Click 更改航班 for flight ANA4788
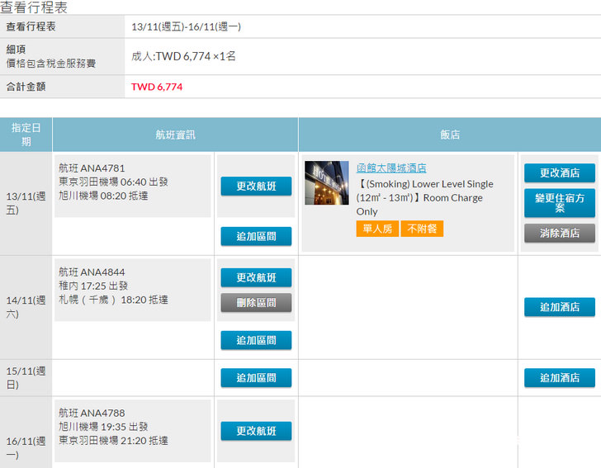Image resolution: width=601 pixels, height=468 pixels. point(256,431)
